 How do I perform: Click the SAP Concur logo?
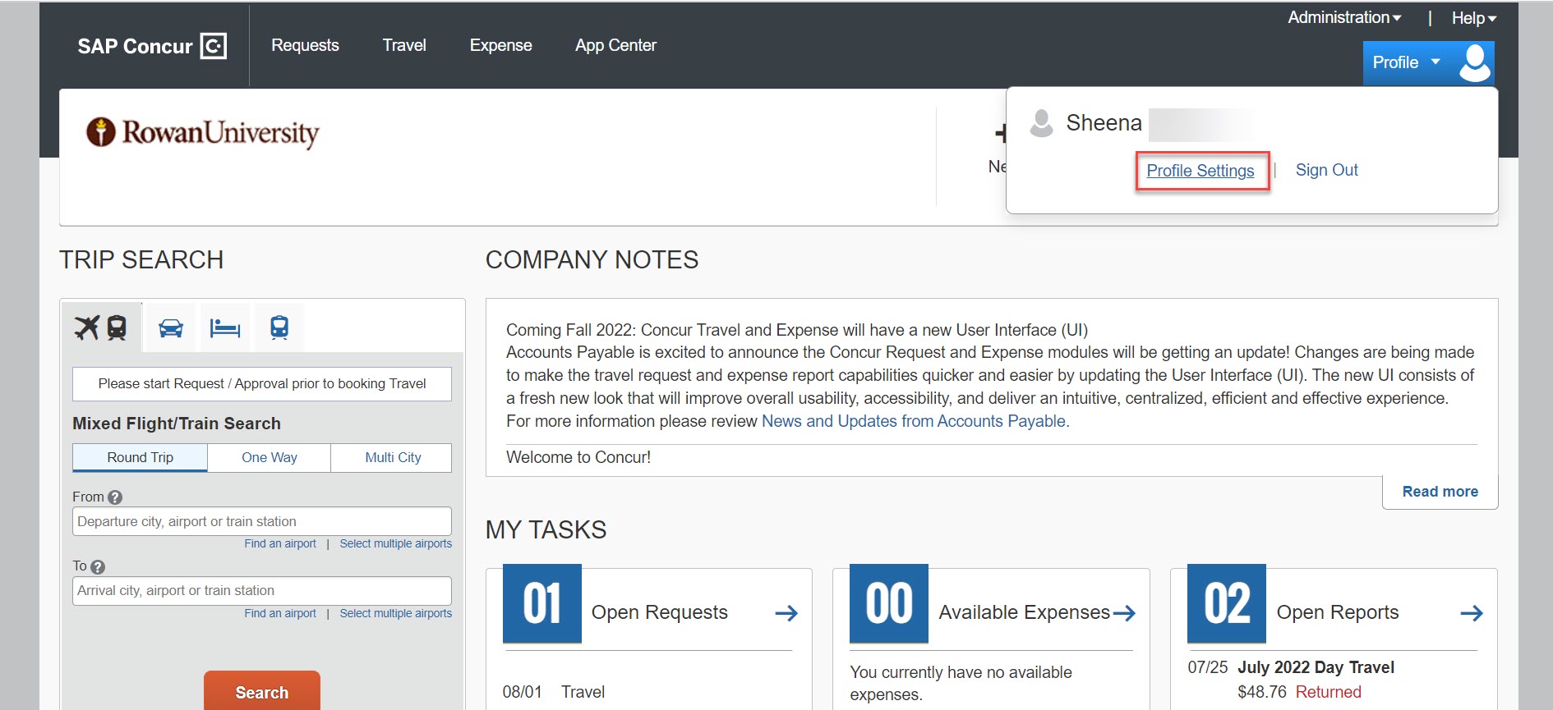[152, 46]
